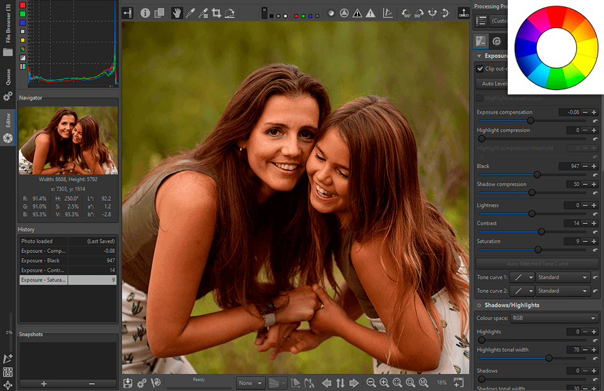Open the Colour space RGB dropdown

click(554, 319)
